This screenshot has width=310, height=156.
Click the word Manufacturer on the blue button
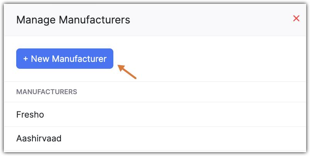79,59
